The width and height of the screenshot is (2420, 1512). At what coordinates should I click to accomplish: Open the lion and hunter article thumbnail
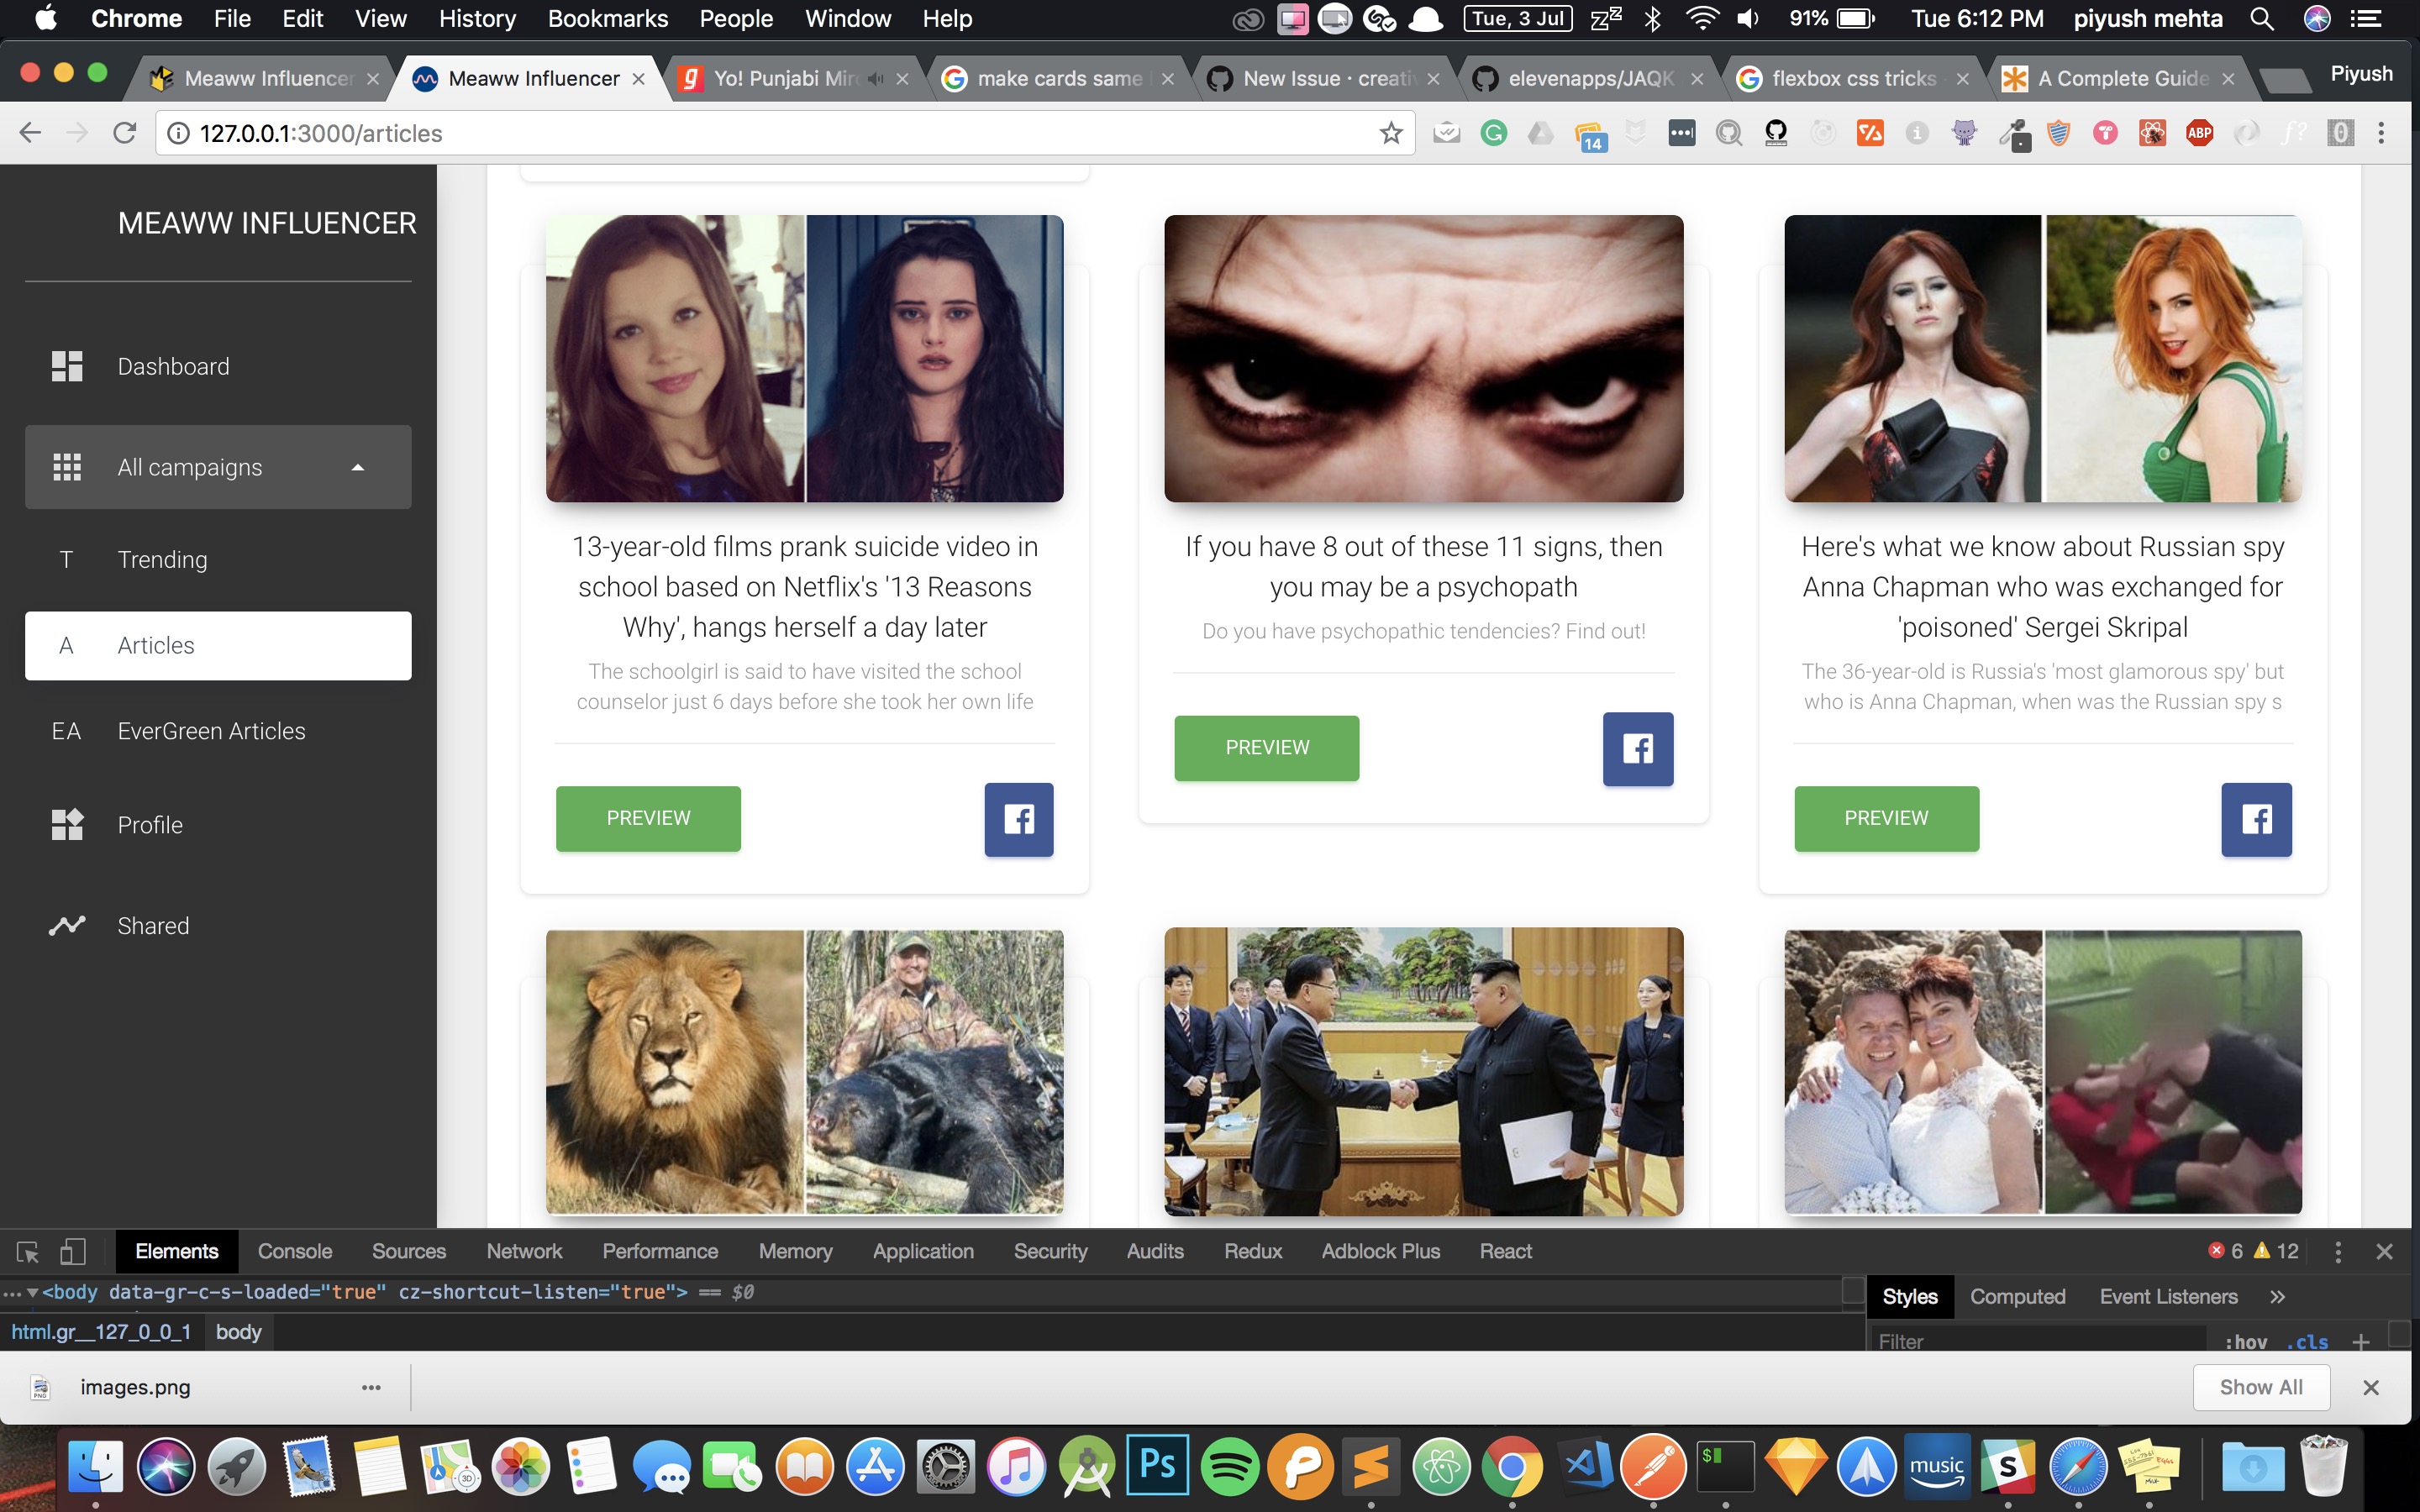pos(804,1071)
